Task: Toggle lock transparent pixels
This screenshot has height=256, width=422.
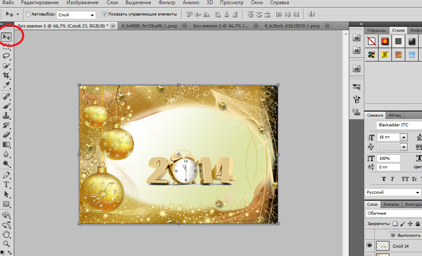Action: coord(395,224)
